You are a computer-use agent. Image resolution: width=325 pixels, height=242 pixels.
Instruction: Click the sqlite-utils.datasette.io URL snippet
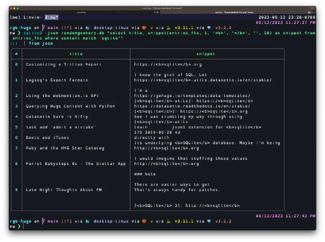203,80
